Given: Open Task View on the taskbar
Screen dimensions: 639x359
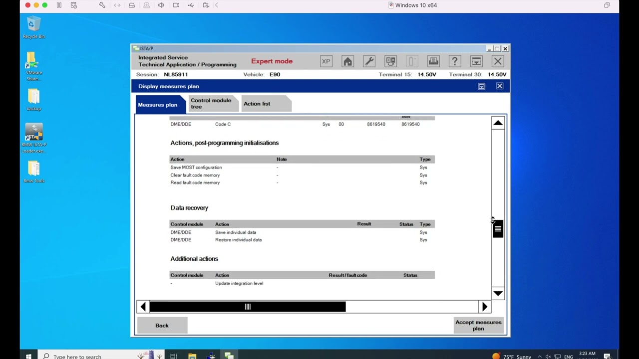Looking at the screenshot, I should point(174,356).
